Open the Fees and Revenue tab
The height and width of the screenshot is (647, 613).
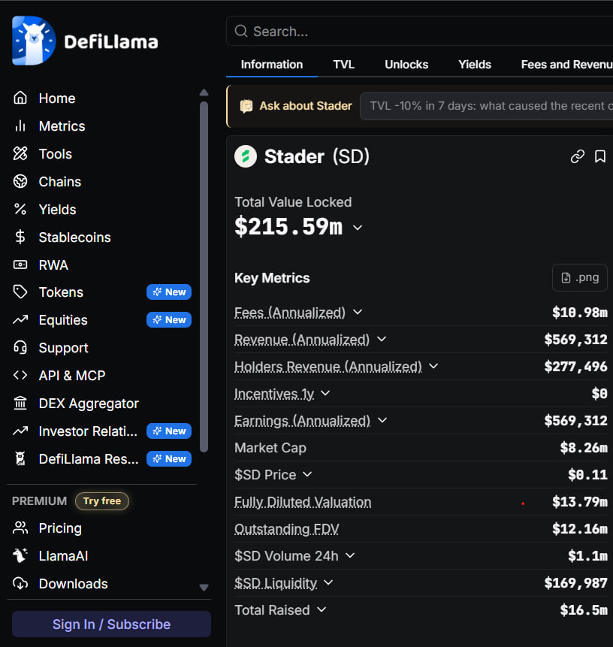pyautogui.click(x=566, y=65)
